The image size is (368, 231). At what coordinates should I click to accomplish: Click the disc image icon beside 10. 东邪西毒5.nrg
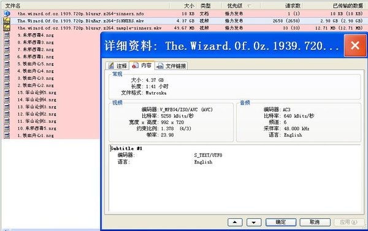tap(7, 128)
